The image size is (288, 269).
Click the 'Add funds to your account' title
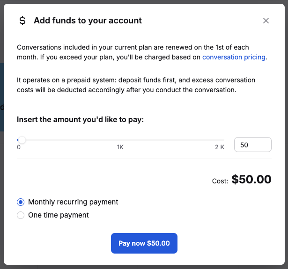click(x=88, y=21)
